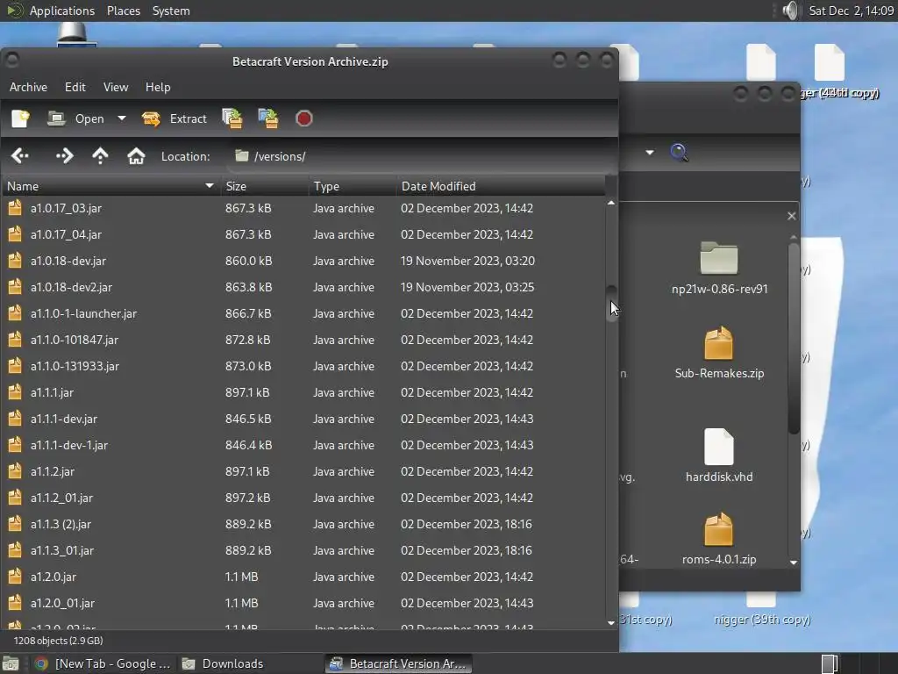Switch to Downloads taskbar item
Viewport: 898px width, 674px height.
[x=224, y=663]
